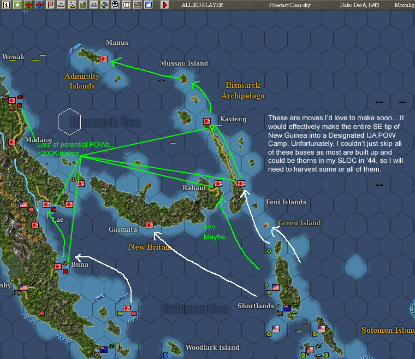
Task: Click the Rabaul map label
Action: click(194, 187)
